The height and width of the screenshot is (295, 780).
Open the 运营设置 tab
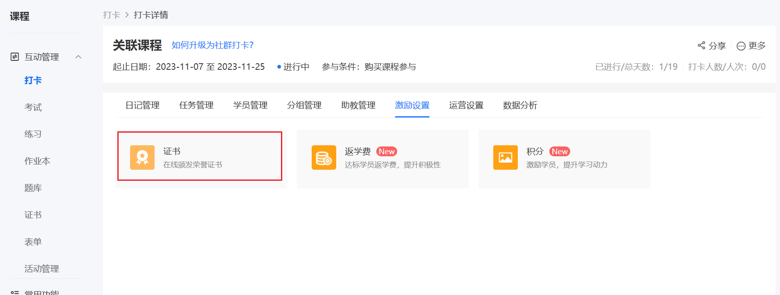tap(466, 105)
